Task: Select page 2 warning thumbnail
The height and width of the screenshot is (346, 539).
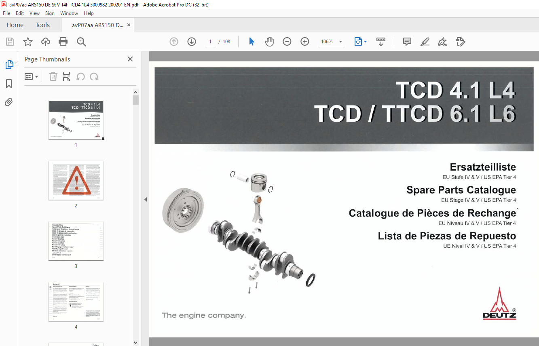Action: point(76,180)
